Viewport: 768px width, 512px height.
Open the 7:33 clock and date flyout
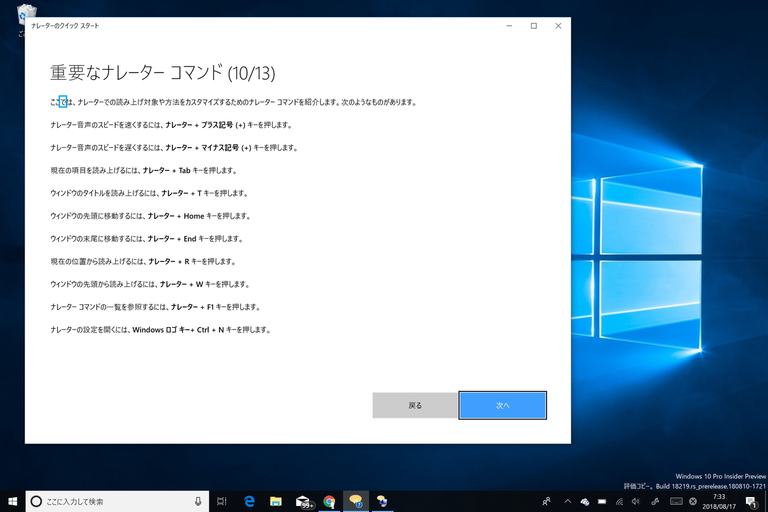719,501
